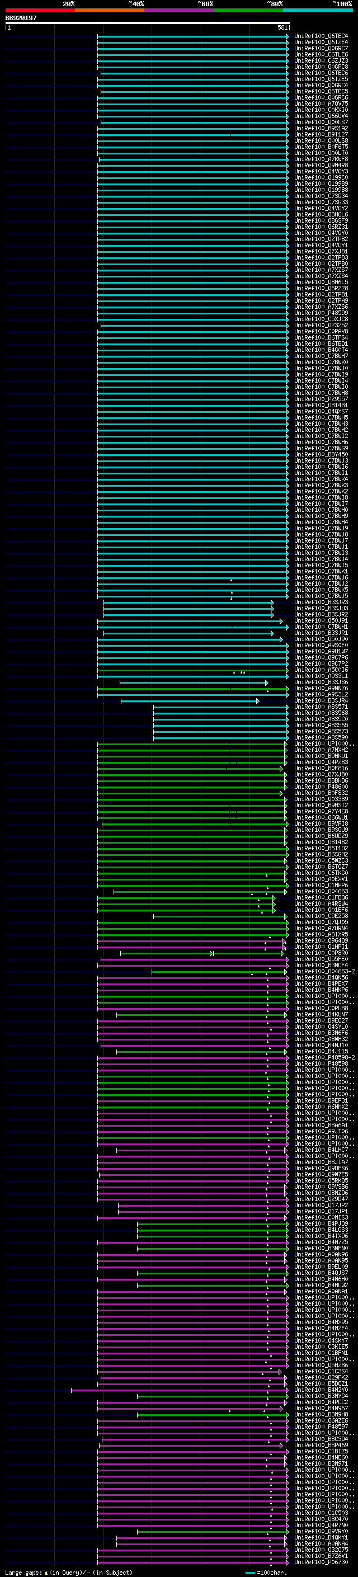Select the UniRef100_C1MKP6 hit label

pyautogui.click(x=321, y=885)
